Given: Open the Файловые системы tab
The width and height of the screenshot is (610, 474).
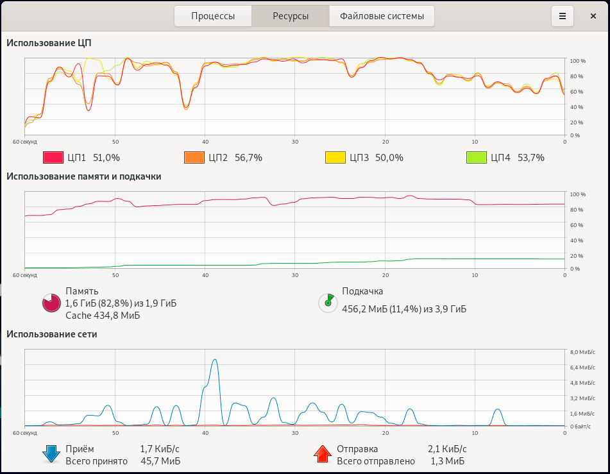Looking at the screenshot, I should pos(382,16).
